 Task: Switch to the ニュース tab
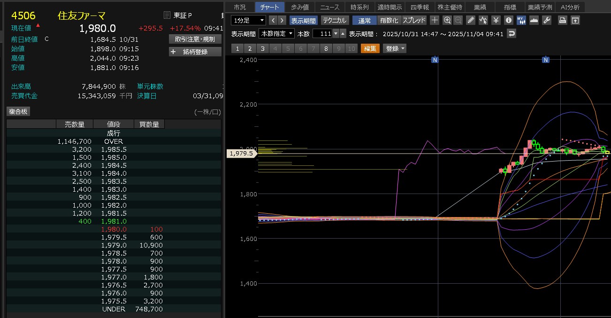pyautogui.click(x=330, y=7)
